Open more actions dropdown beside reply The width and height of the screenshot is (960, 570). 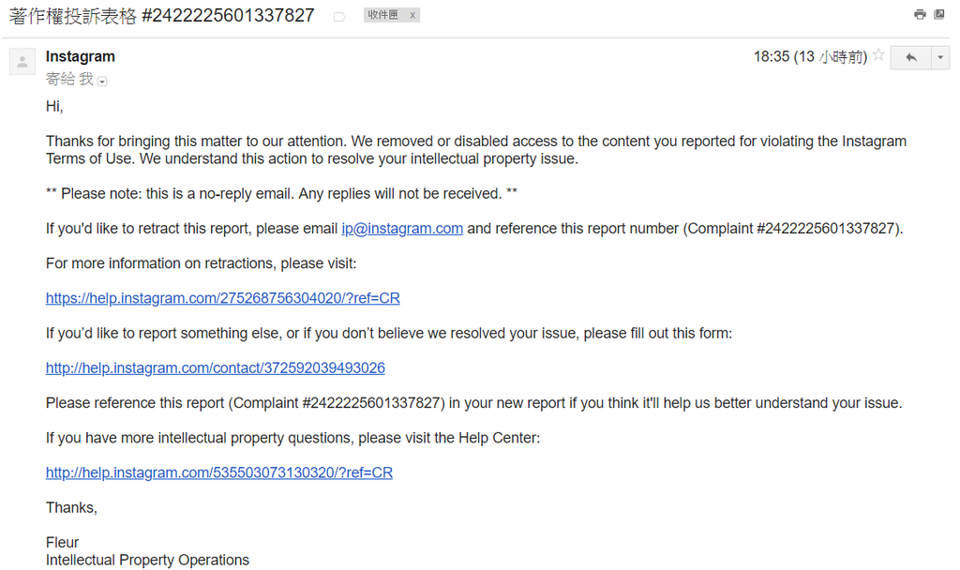[x=940, y=57]
